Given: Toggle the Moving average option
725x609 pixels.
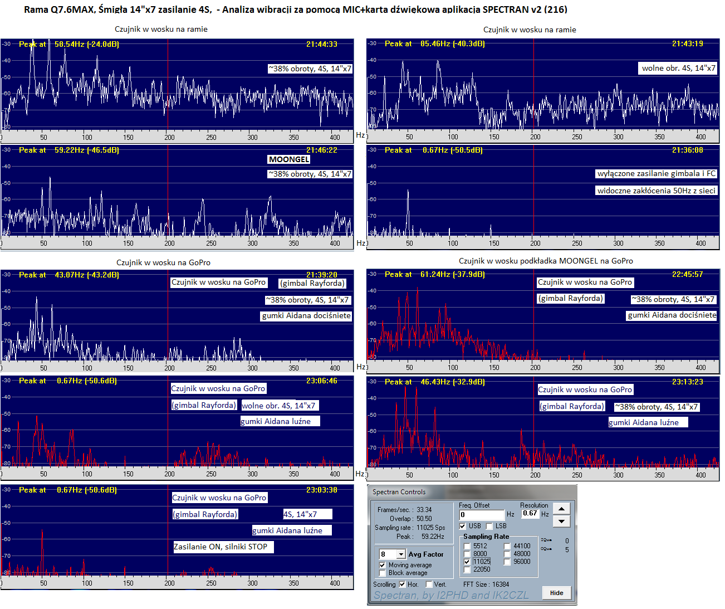Looking at the screenshot, I should click(383, 565).
